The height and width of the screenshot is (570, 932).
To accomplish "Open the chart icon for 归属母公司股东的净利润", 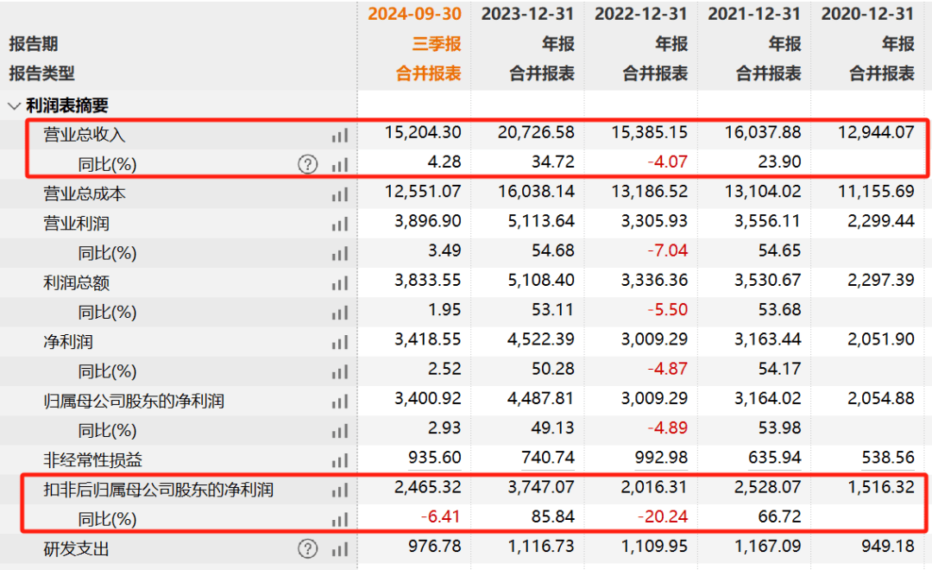I will 339,402.
